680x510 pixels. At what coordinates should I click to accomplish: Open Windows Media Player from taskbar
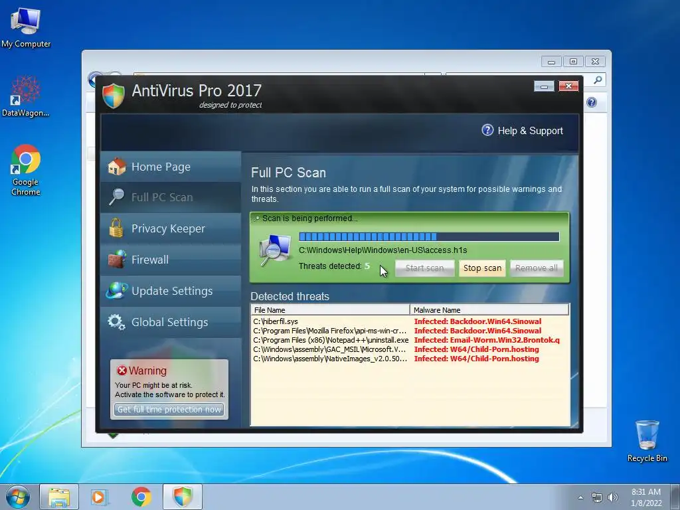[99, 497]
